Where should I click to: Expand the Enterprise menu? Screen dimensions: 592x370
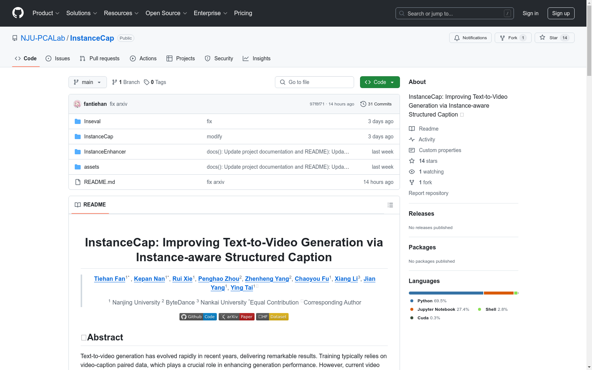coord(211,13)
